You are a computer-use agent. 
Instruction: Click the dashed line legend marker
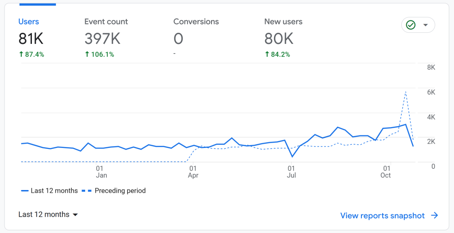coord(87,191)
